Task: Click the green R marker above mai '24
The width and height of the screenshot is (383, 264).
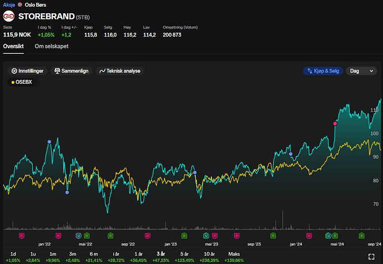Action: click(335, 236)
